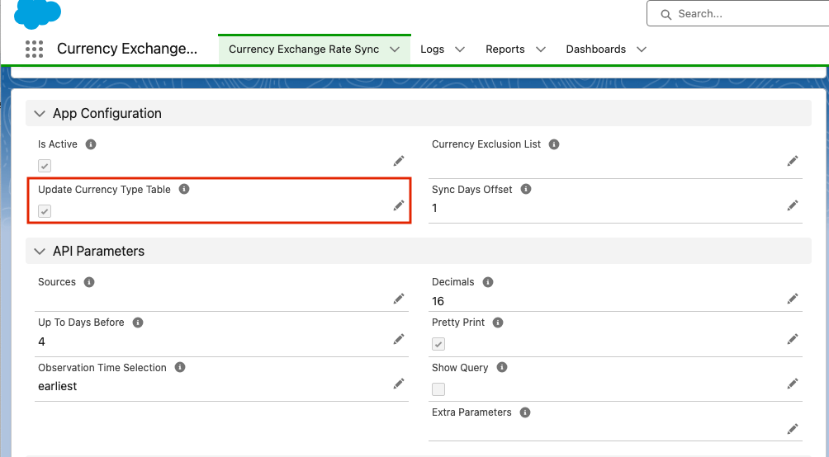Screen dimensions: 829x457
Task: Click the global Search field
Action: (740, 14)
